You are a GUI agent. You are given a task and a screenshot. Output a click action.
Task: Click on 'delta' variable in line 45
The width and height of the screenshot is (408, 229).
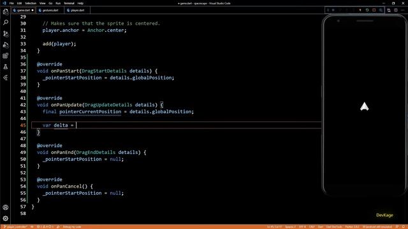(61, 125)
